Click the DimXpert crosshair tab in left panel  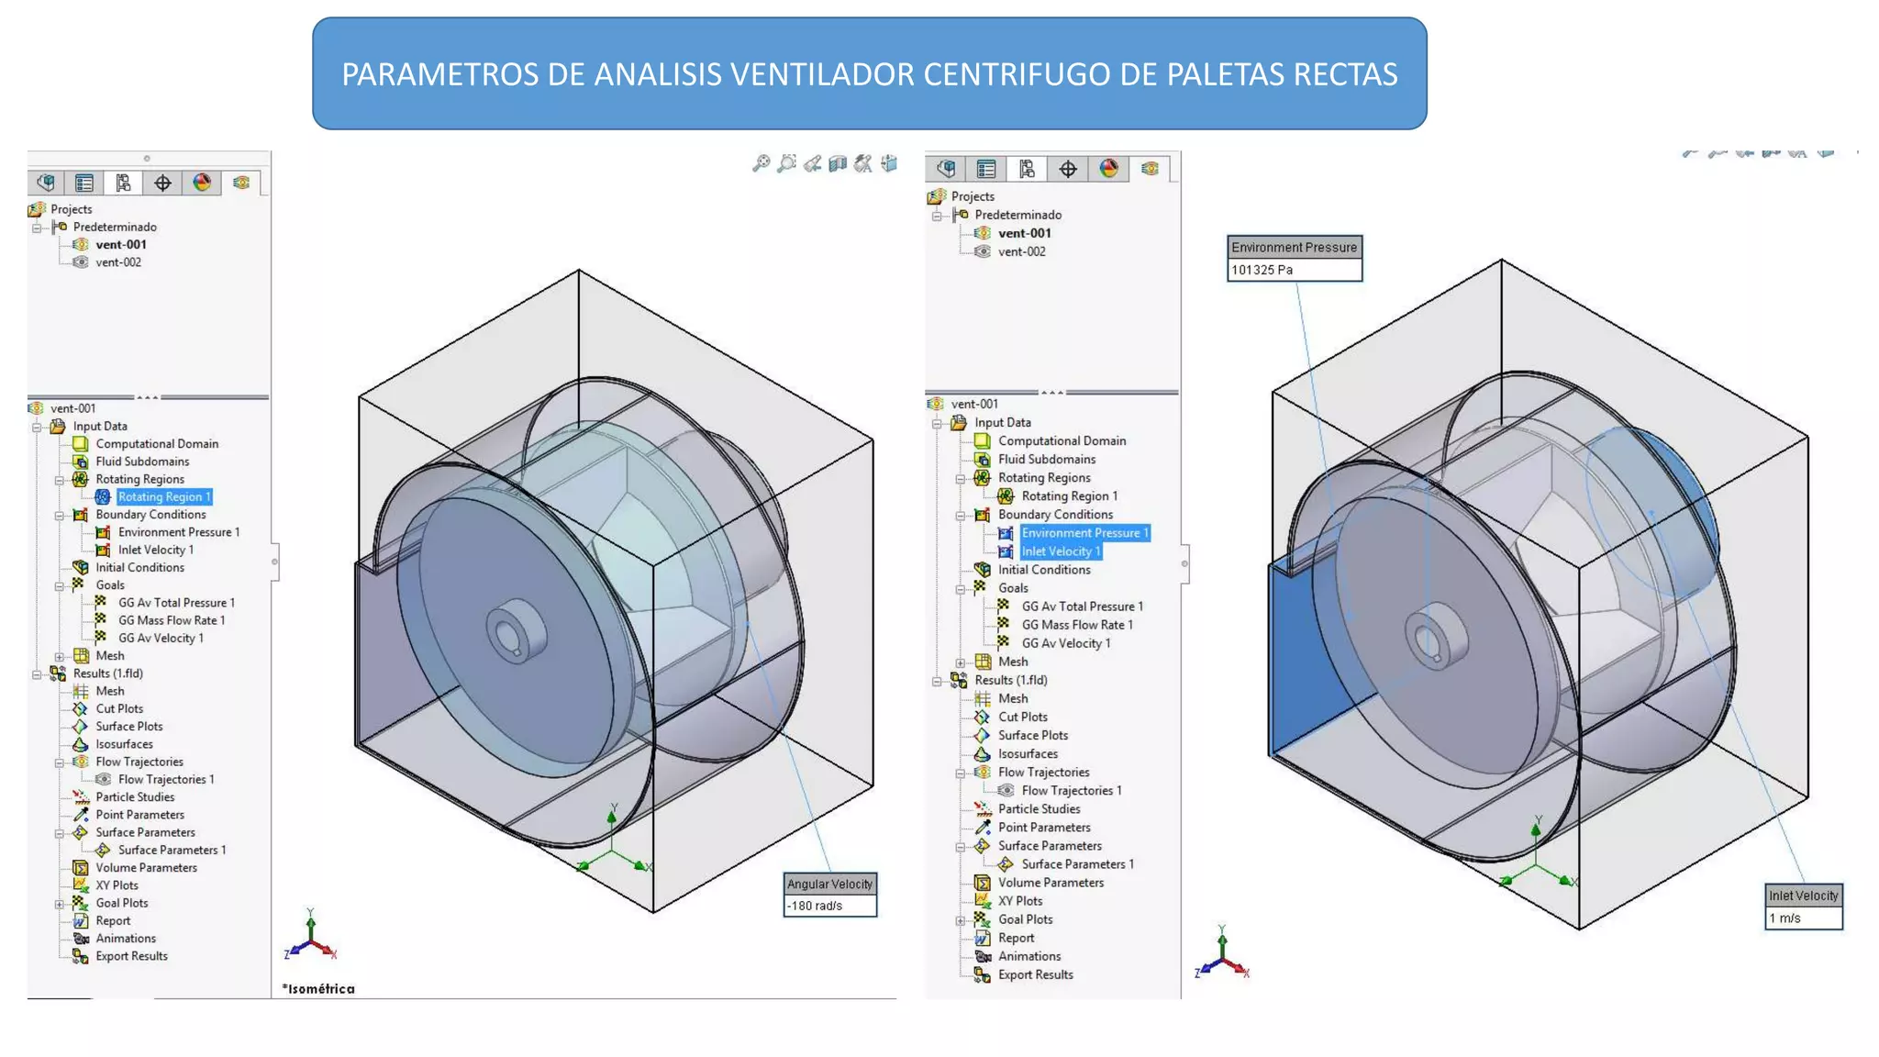(x=162, y=183)
